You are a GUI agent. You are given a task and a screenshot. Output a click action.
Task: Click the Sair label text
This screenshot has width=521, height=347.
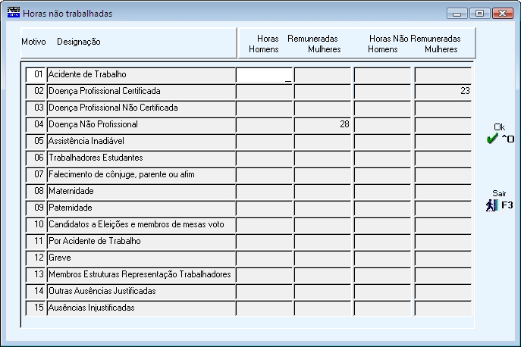[x=499, y=194]
